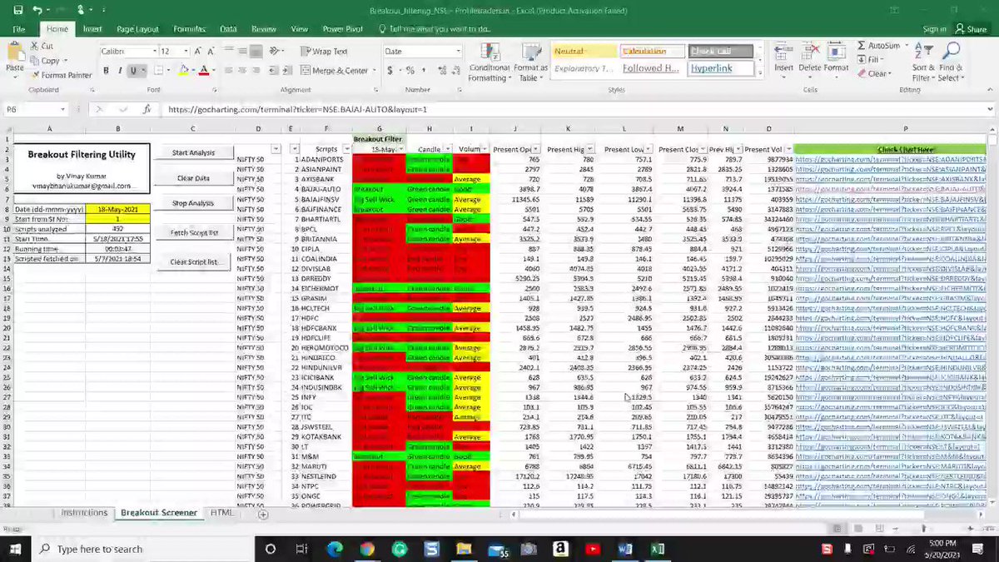This screenshot has width=999, height=562.
Task: Apply the Neutral cell style
Action: tap(584, 52)
